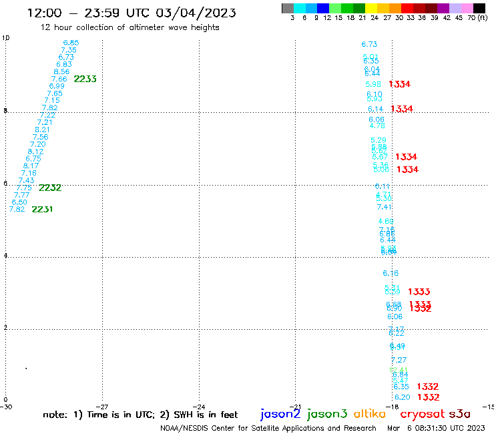Click the orange legend color swatch
Viewport: 494px width, 434px height.
395,9
